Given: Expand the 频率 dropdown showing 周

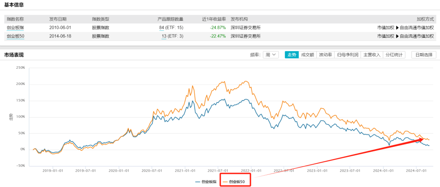Looking at the screenshot, I should tap(271, 54).
